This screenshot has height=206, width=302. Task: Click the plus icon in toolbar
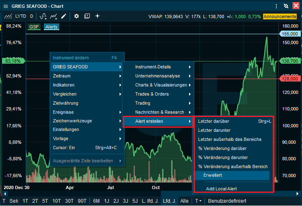98,16
